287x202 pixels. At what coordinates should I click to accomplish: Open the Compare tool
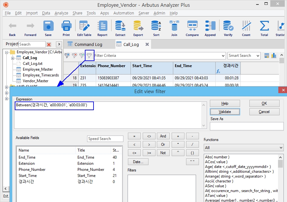pos(192,28)
